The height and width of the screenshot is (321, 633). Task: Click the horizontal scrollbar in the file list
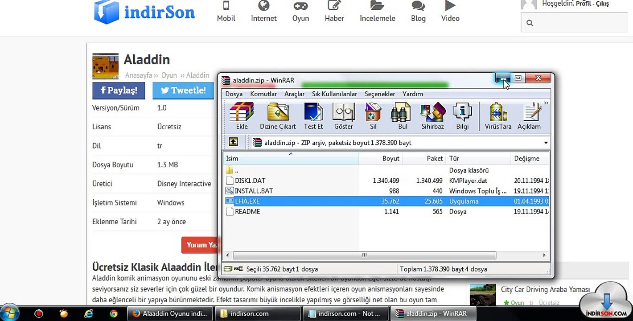pos(364,255)
